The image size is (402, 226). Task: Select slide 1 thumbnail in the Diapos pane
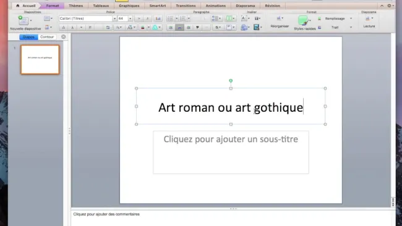[40, 60]
